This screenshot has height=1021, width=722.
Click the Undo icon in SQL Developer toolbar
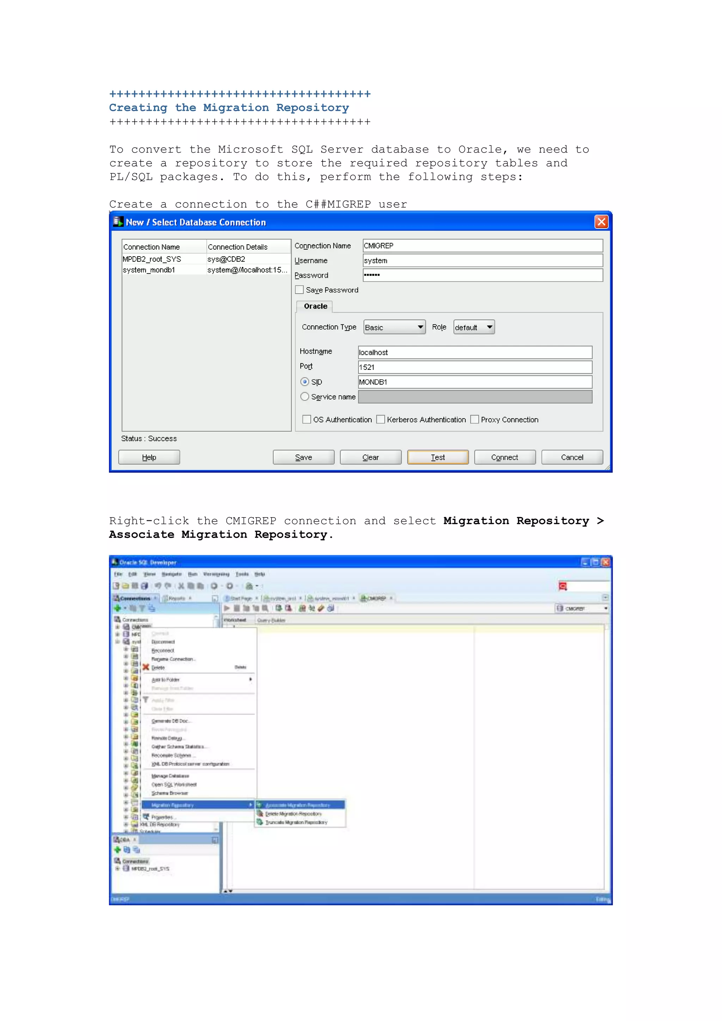tap(158, 586)
